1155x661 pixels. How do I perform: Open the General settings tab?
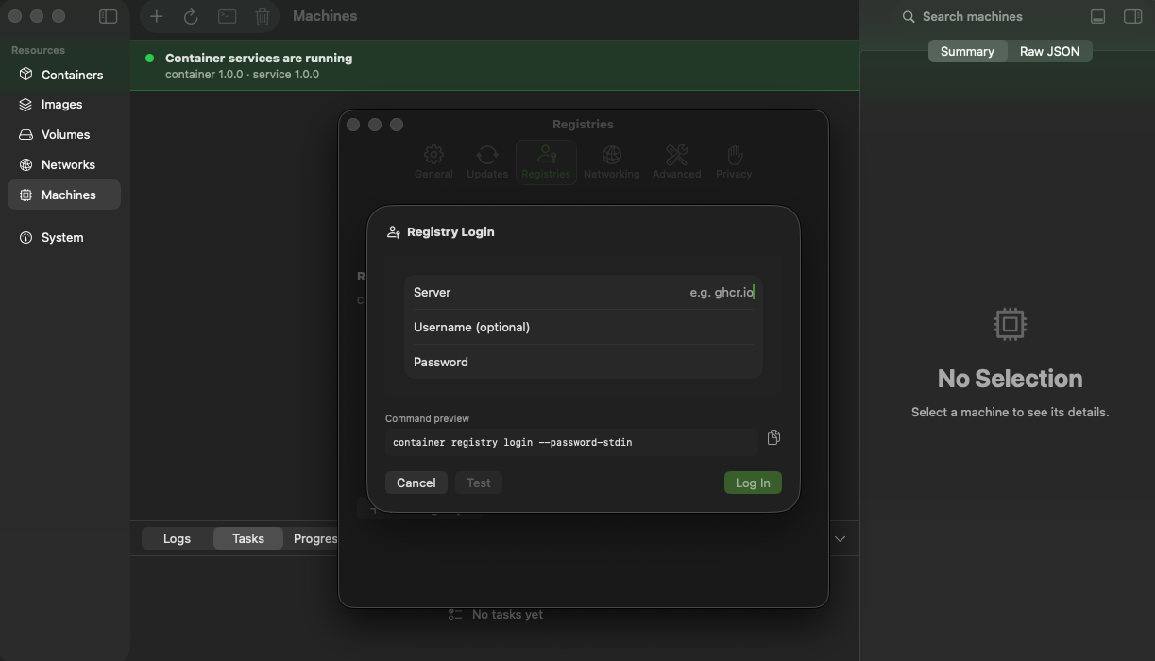coord(433,161)
